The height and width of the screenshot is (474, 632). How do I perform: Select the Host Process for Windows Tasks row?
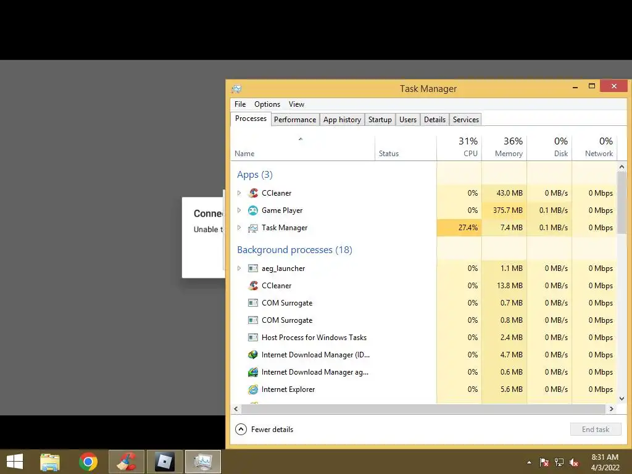tap(423, 338)
